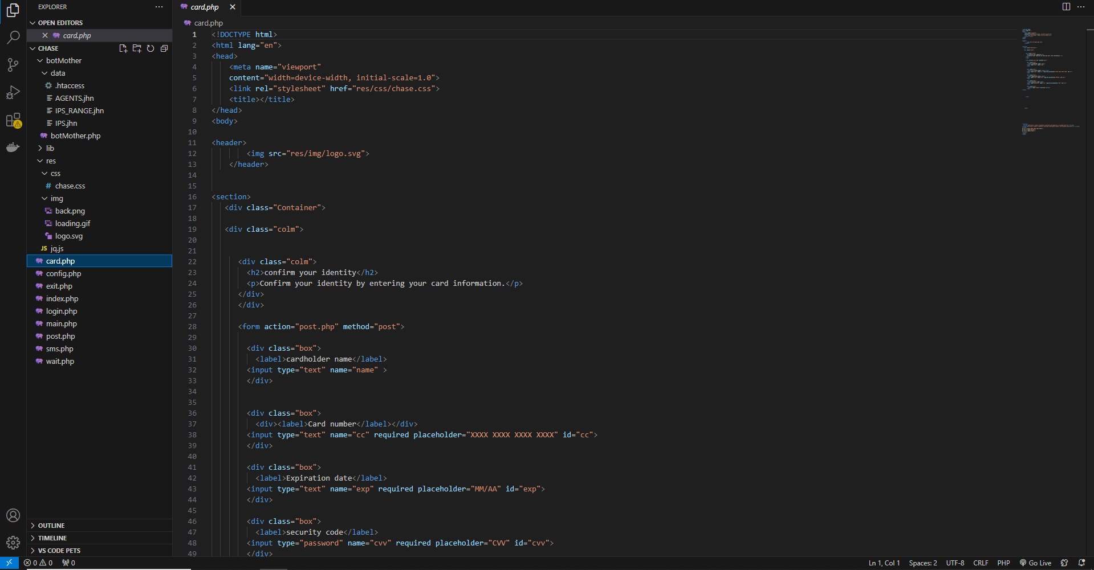Open the Docker view in activity bar
This screenshot has width=1094, height=570.
[x=13, y=147]
